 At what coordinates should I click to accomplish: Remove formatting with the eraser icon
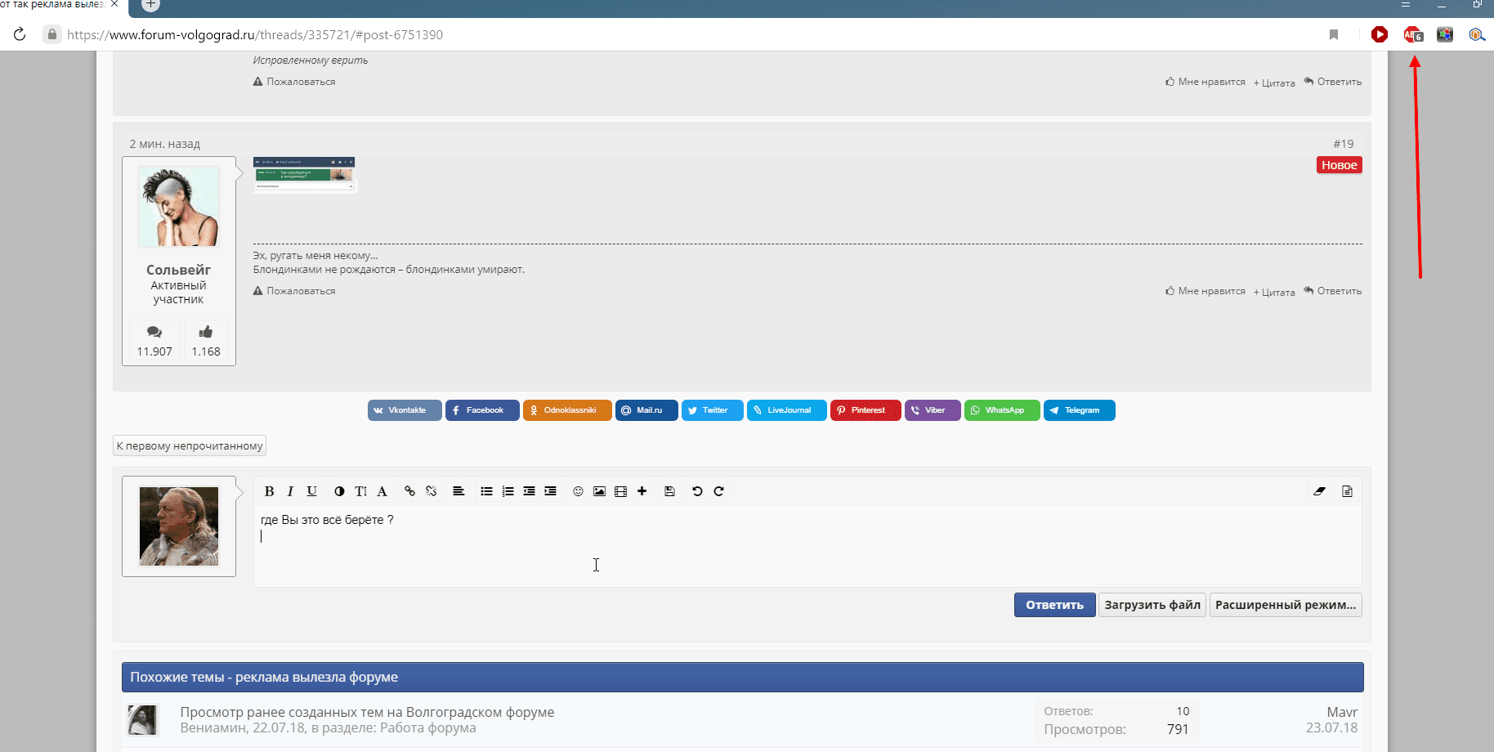coord(1319,491)
